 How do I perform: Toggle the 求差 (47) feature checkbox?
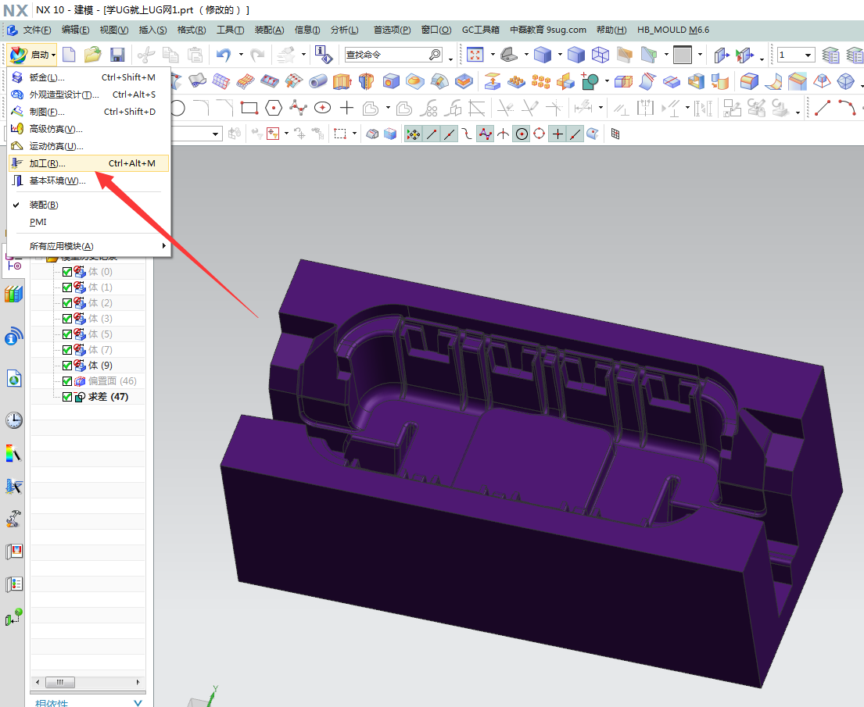66,396
